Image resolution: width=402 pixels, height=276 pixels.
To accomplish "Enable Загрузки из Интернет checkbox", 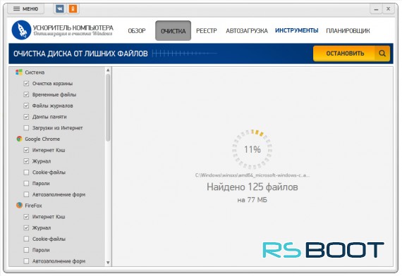I will tap(26, 127).
